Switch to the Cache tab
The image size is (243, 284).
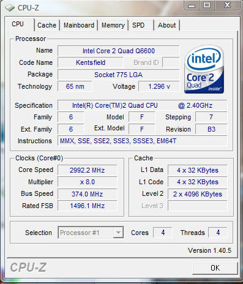pyautogui.click(x=47, y=25)
